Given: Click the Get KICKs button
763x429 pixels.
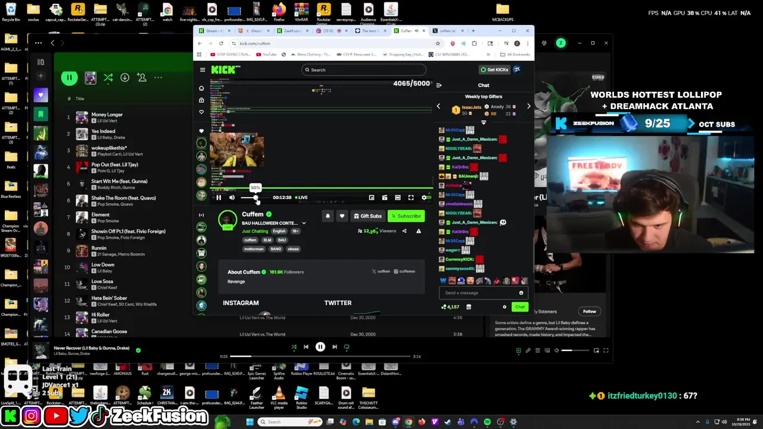Looking at the screenshot, I should (495, 70).
